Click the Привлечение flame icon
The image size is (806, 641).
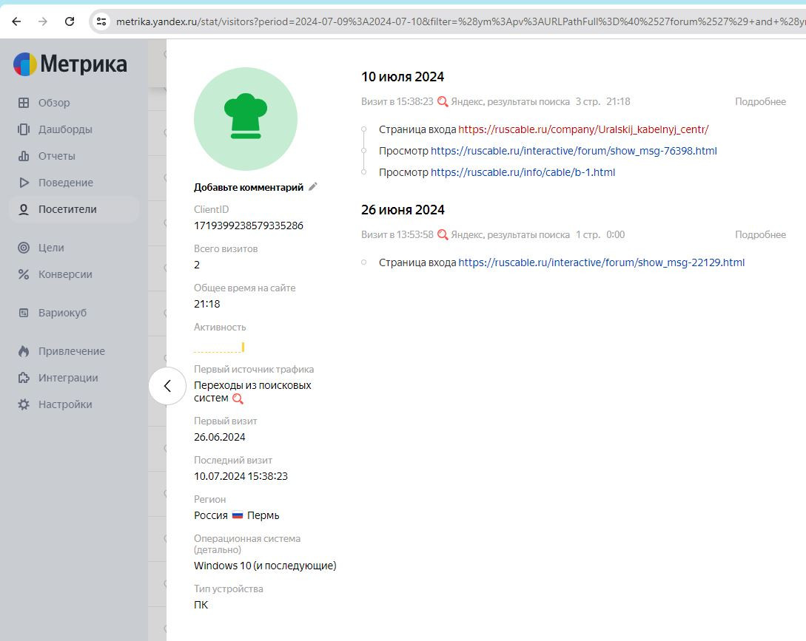pyautogui.click(x=24, y=351)
